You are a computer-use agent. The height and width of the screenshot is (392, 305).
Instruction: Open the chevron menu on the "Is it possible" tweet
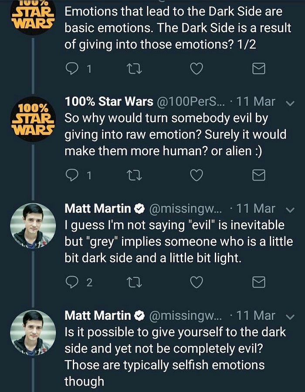pos(289,316)
